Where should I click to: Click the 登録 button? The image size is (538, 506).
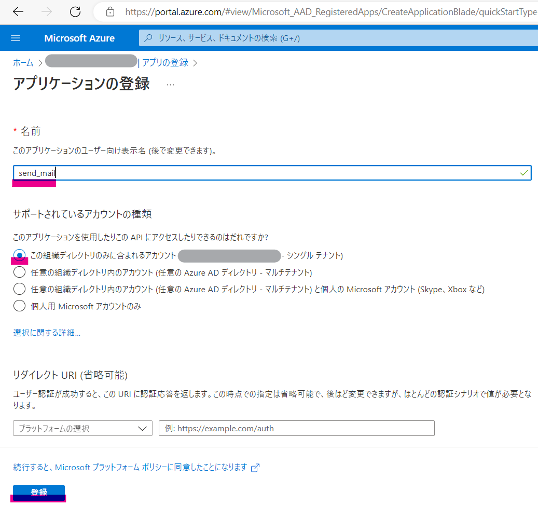point(39,493)
